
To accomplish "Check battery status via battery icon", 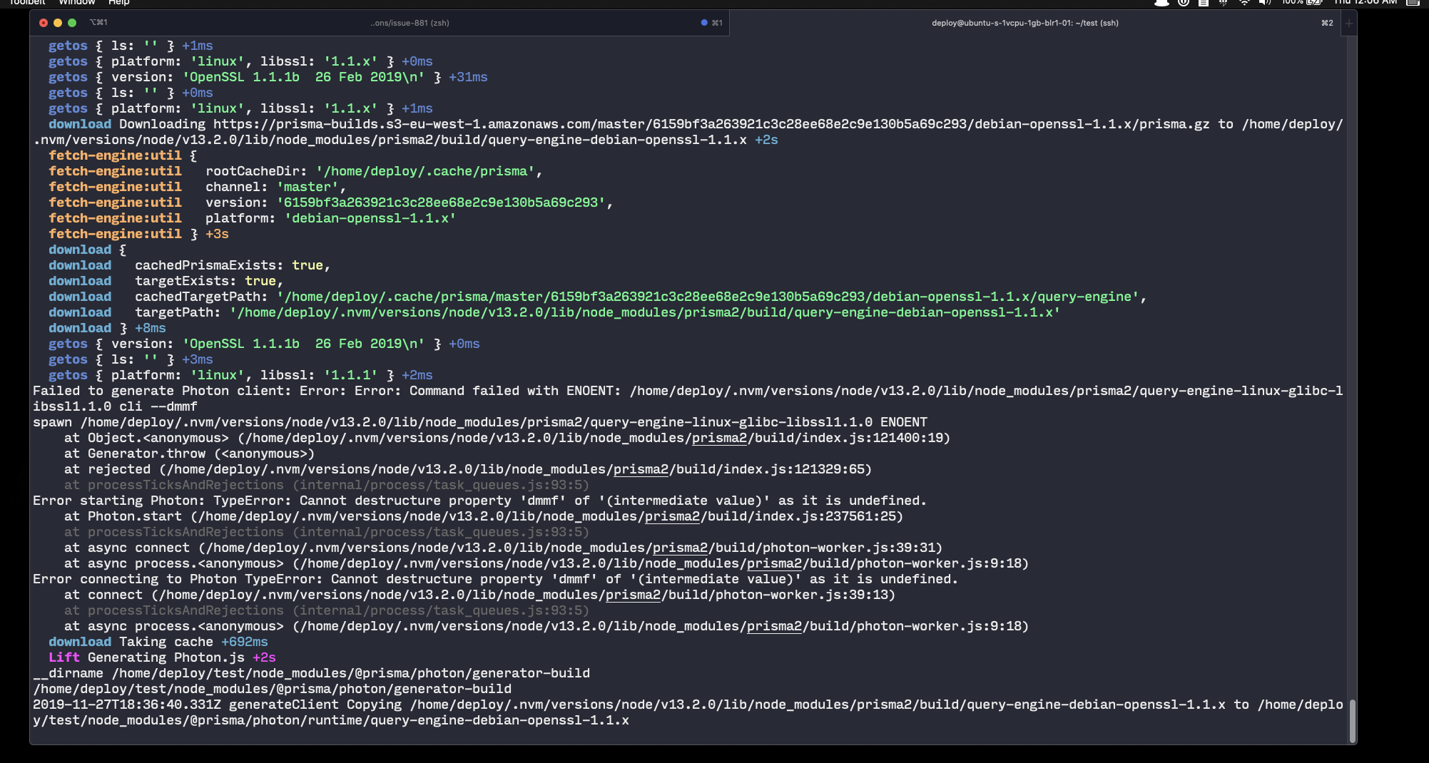I will click(x=1312, y=4).
